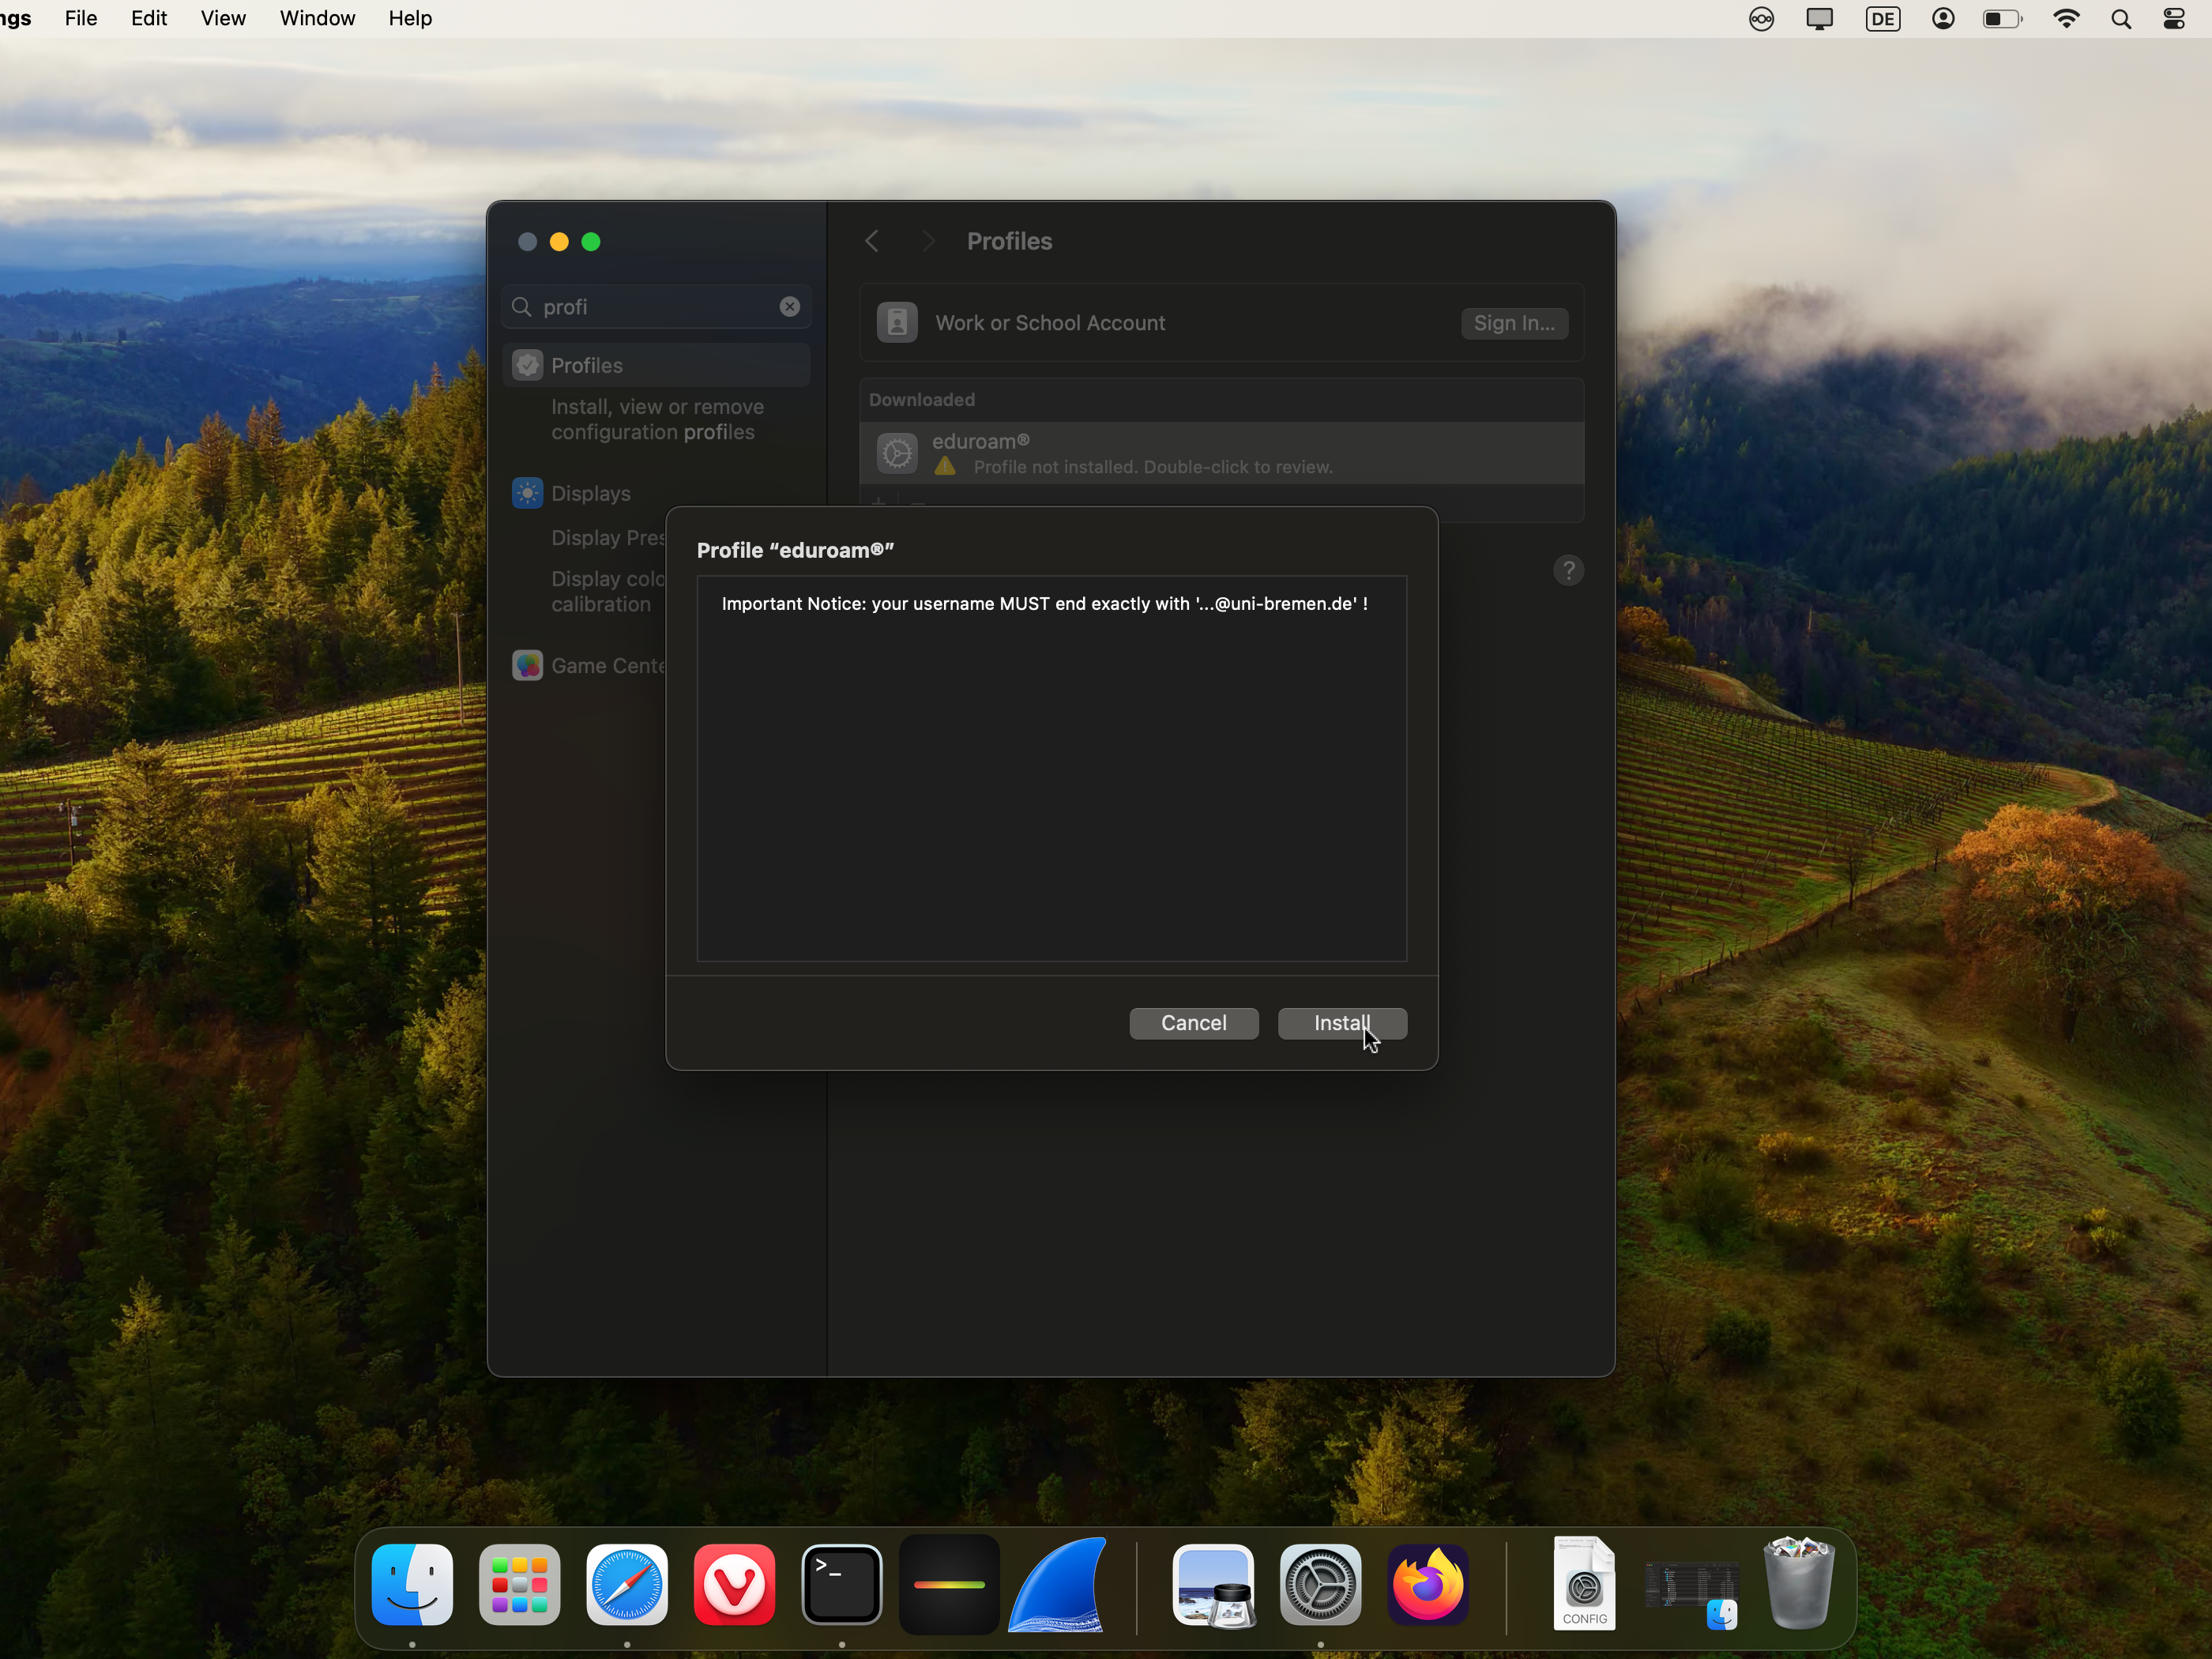Go back with the left chevron
This screenshot has height=1659, width=2212.
(x=872, y=241)
